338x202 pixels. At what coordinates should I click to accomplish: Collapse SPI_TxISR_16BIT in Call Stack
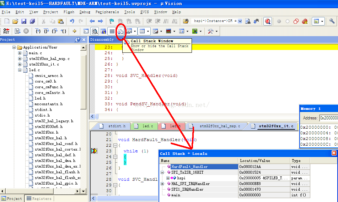point(162,172)
